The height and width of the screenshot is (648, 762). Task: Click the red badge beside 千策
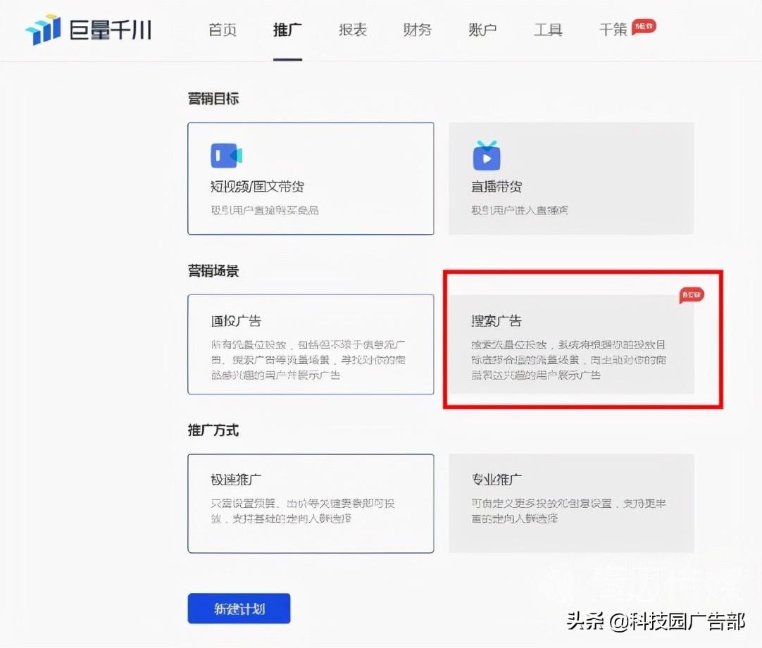click(x=644, y=27)
